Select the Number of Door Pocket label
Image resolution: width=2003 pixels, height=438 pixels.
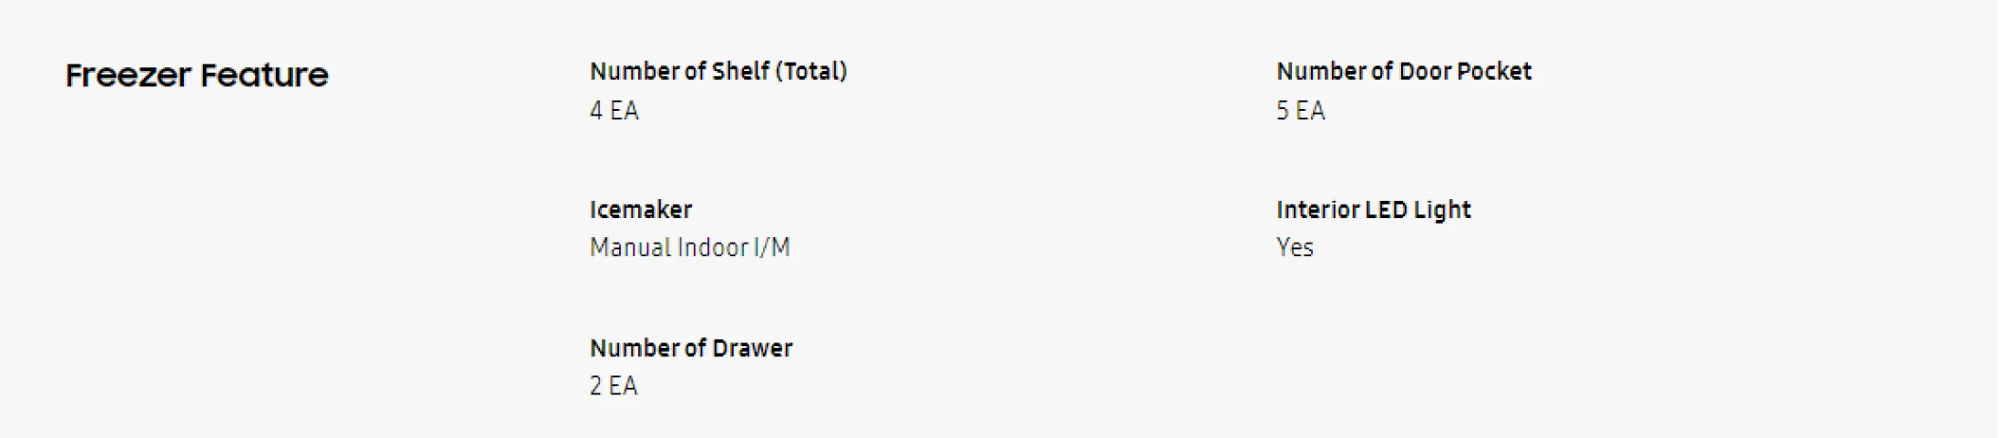[x=1403, y=72]
